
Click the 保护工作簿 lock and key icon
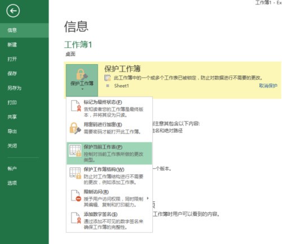click(x=82, y=74)
